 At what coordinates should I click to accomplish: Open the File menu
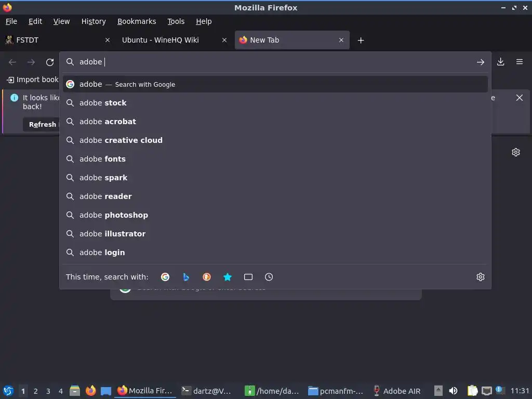click(11, 21)
